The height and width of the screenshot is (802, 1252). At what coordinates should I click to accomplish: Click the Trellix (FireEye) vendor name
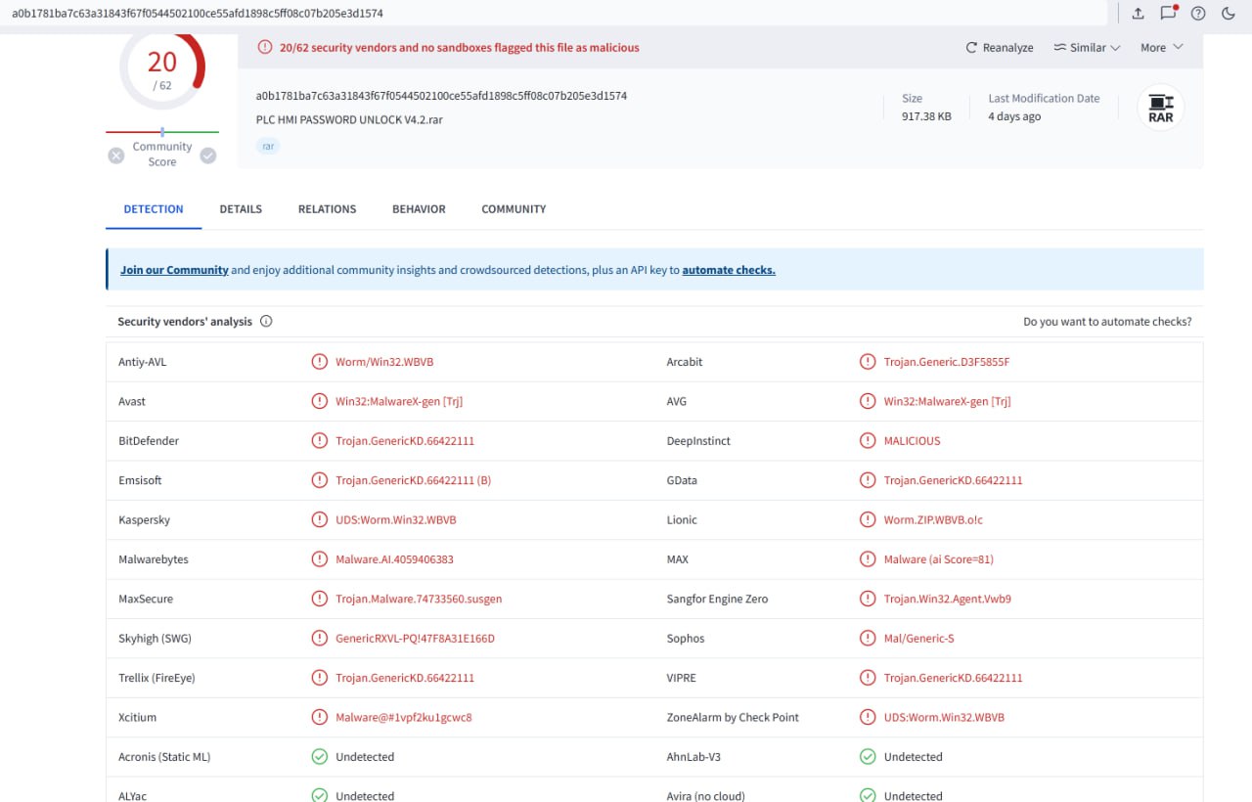point(156,678)
